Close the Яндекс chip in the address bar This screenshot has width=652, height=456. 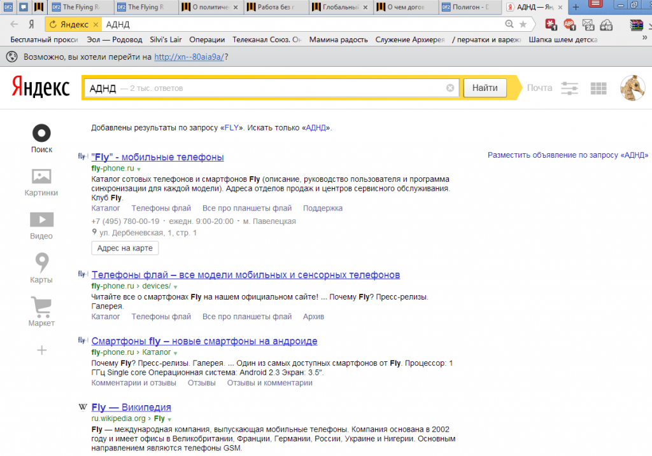click(x=96, y=25)
